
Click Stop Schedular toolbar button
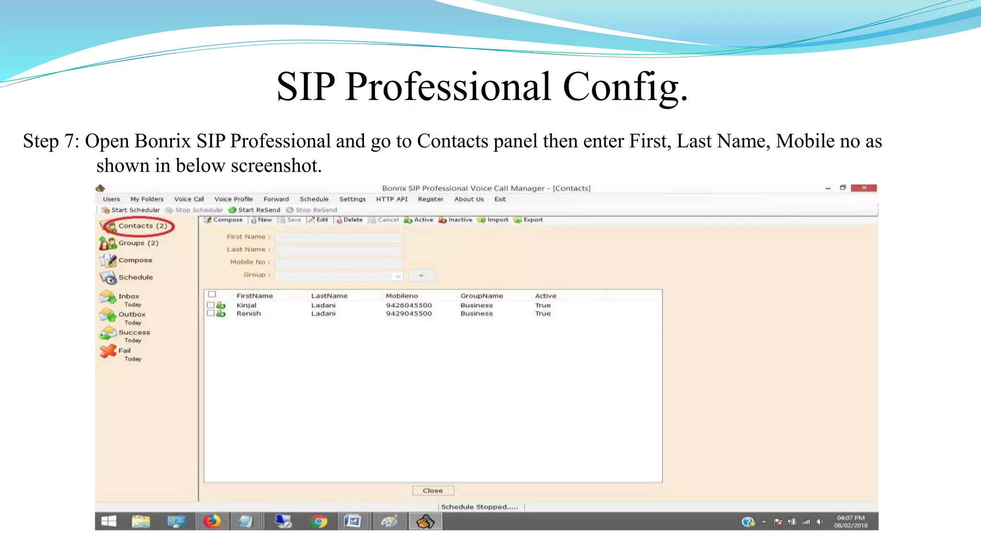click(x=194, y=210)
